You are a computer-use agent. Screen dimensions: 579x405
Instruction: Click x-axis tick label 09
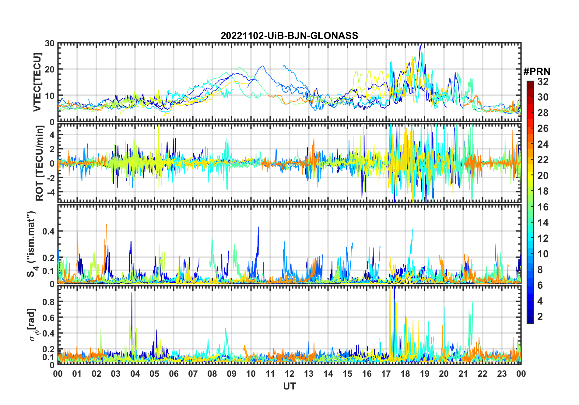[x=231, y=374]
